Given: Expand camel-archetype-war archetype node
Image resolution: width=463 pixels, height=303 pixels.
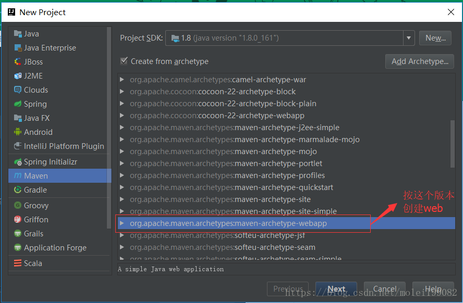Looking at the screenshot, I should [x=121, y=80].
